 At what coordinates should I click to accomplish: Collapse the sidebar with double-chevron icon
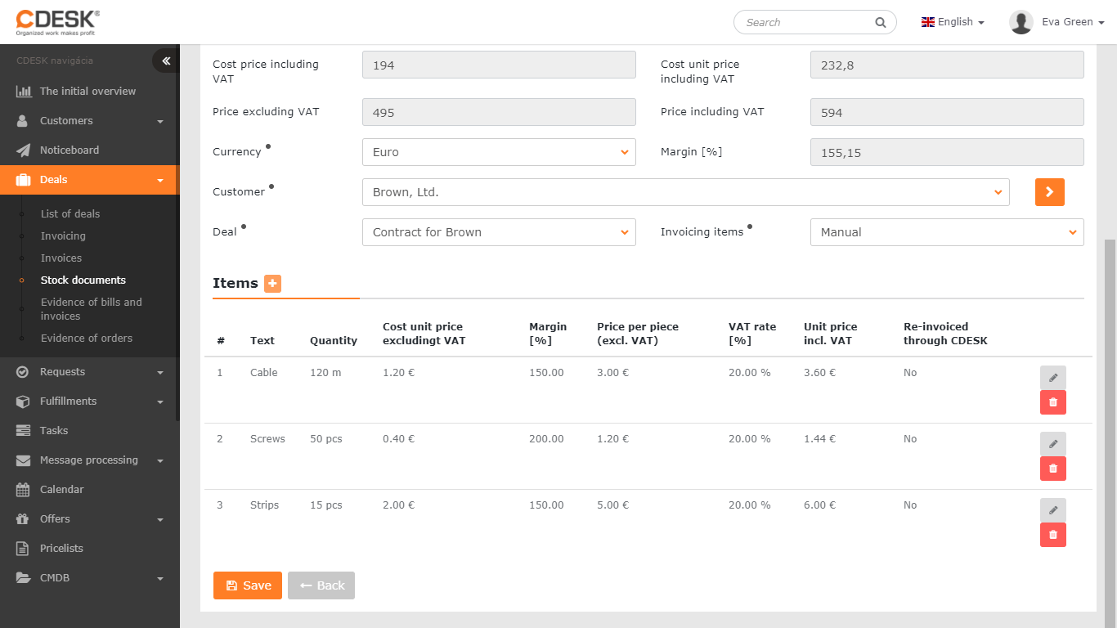pyautogui.click(x=165, y=61)
